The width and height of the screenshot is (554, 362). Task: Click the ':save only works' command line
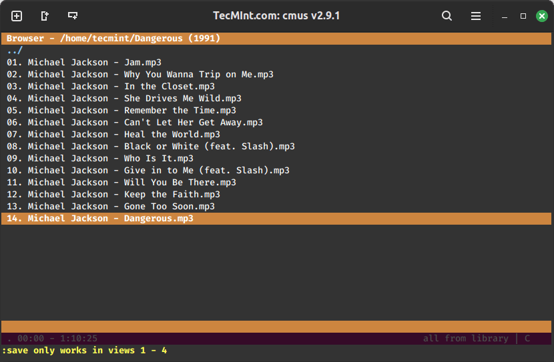85,351
